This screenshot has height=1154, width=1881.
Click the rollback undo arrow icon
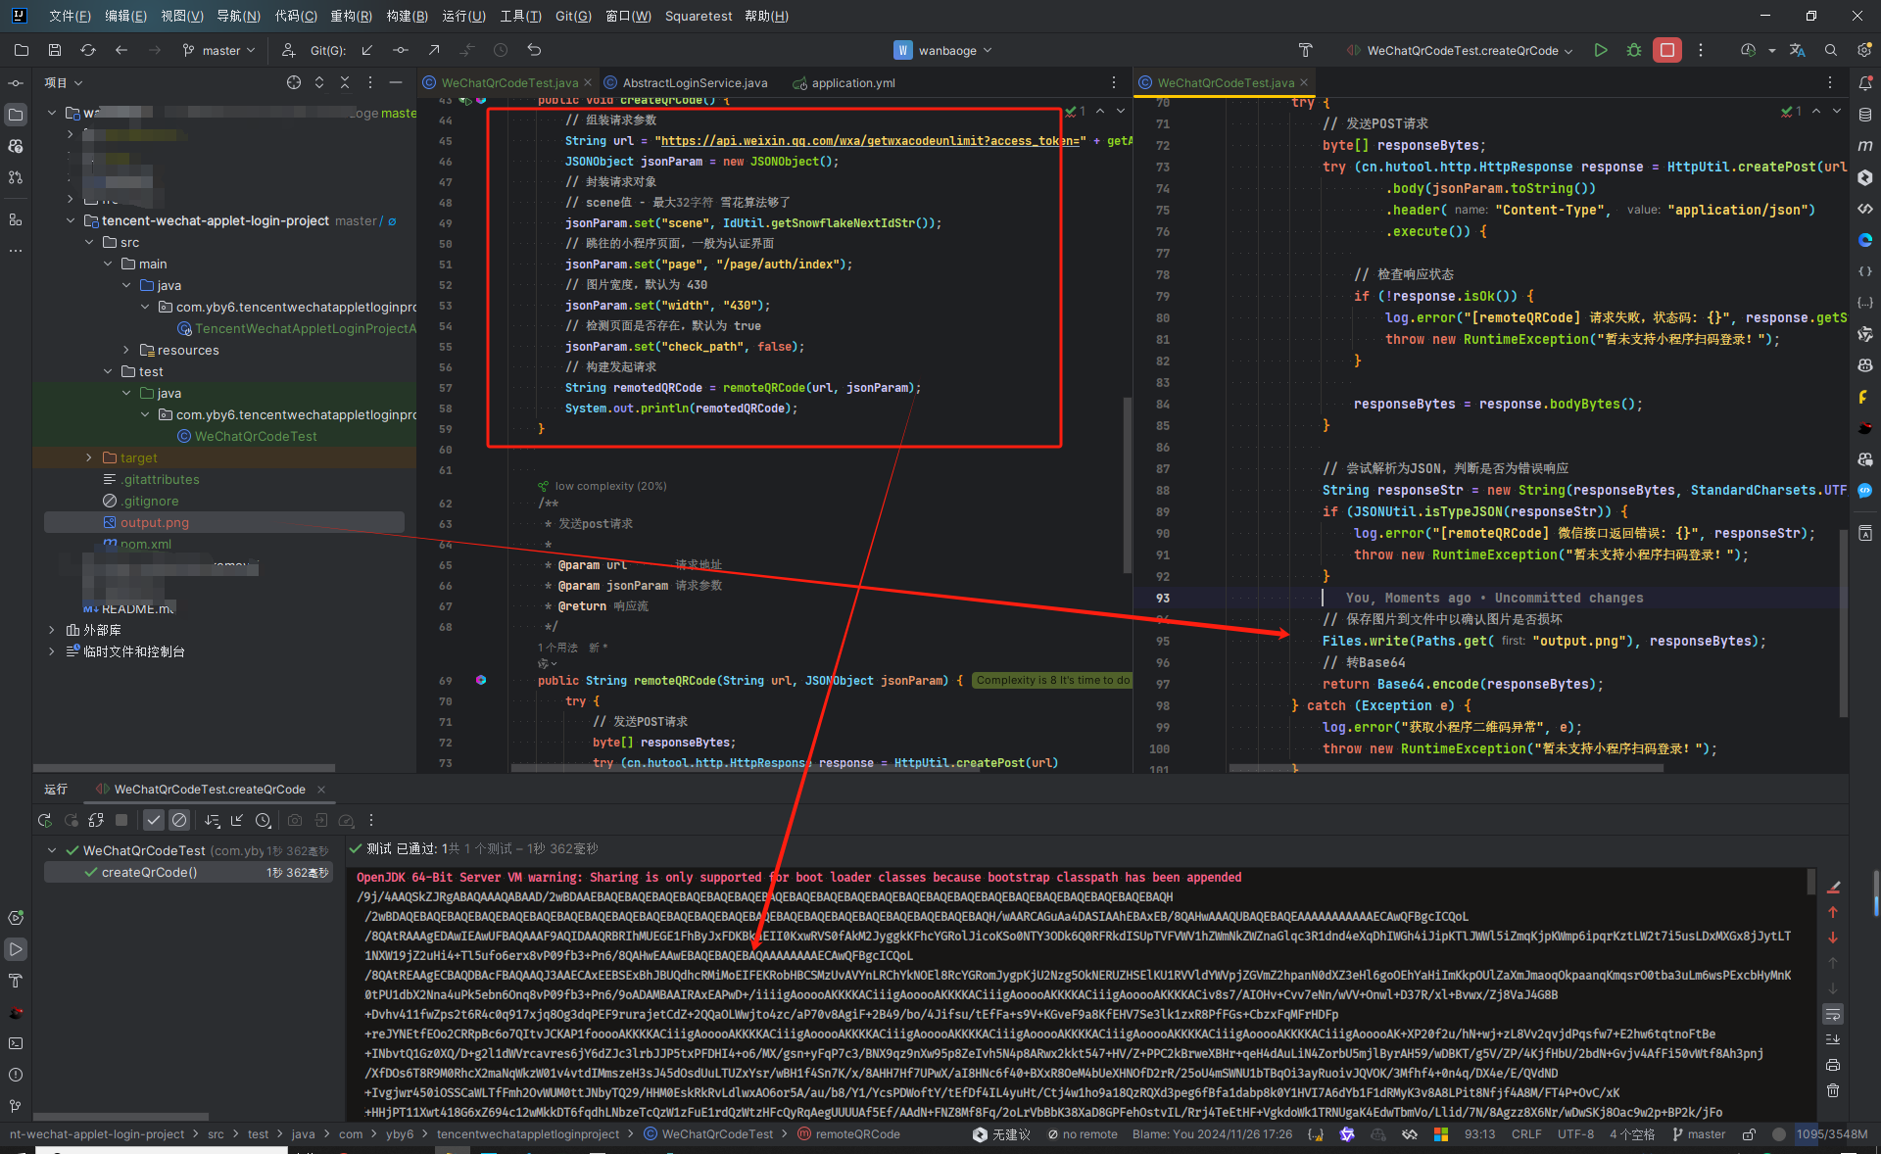pos(534,50)
